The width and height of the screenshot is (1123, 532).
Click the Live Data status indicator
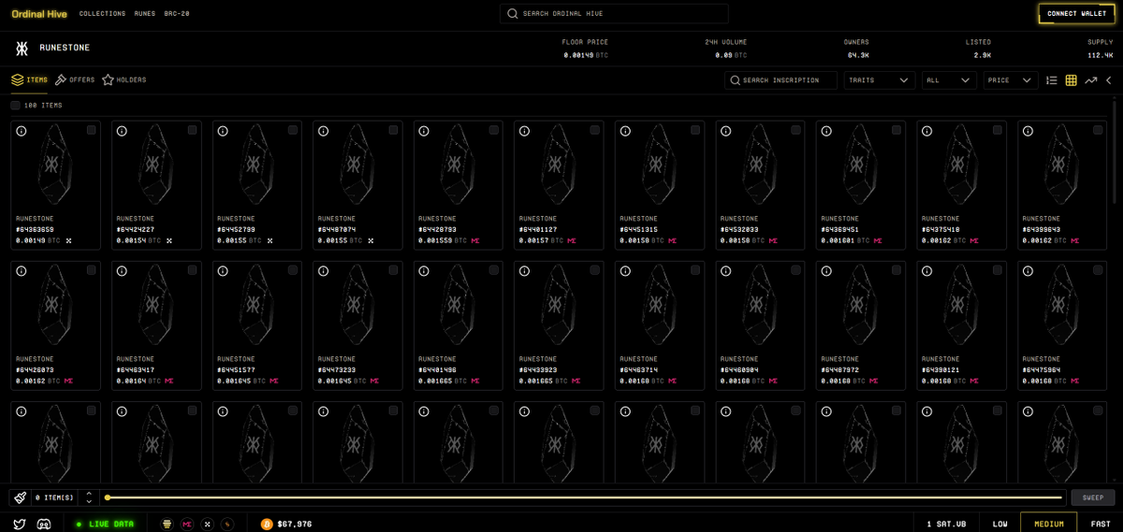[105, 524]
